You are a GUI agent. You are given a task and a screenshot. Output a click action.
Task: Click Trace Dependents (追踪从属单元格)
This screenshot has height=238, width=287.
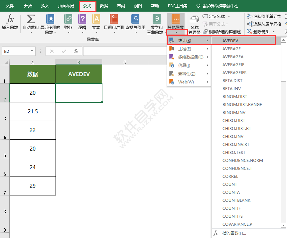(x=264, y=24)
